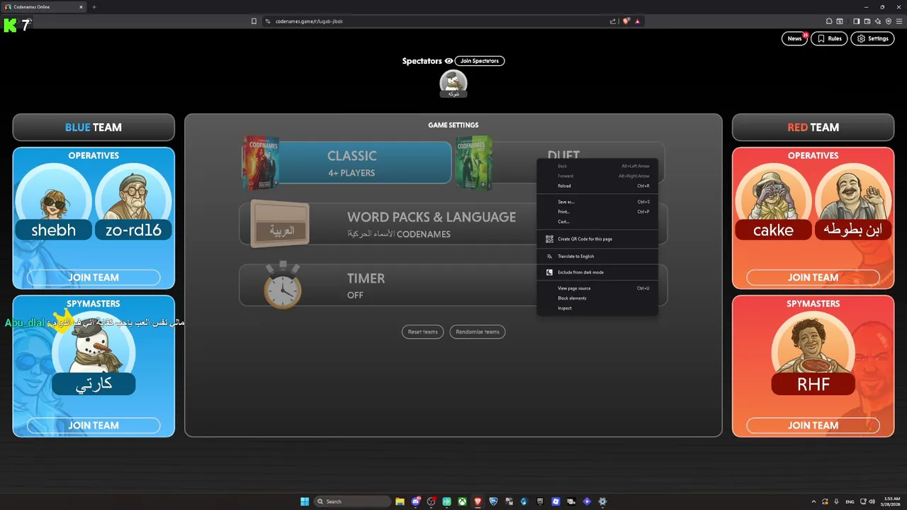
Task: Open Brave browser taskbar icon
Action: [x=478, y=501]
